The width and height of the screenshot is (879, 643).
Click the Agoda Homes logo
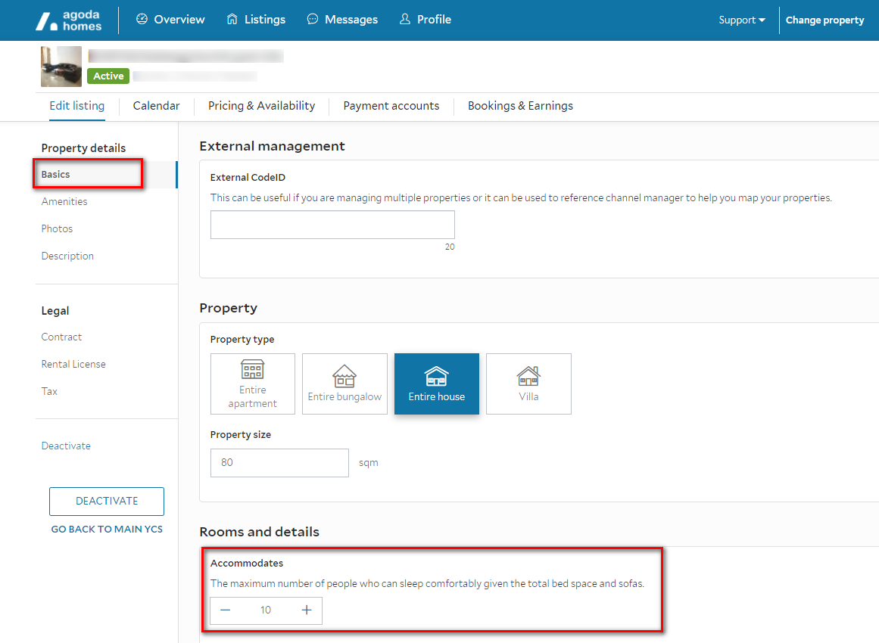coord(69,20)
